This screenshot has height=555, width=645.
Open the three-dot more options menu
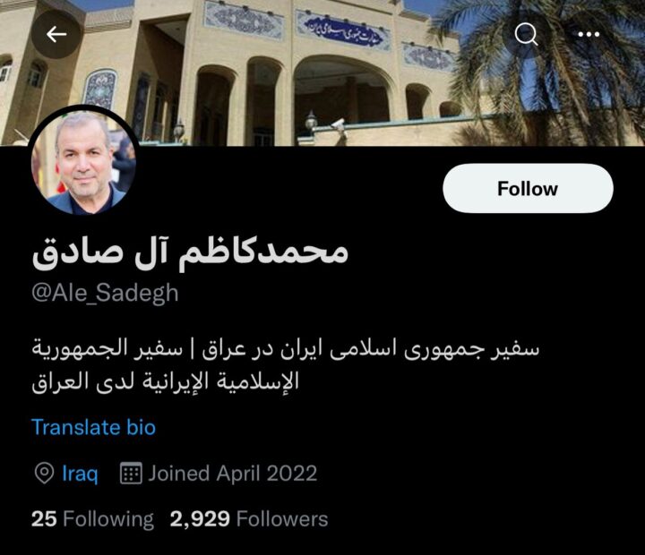click(x=589, y=34)
